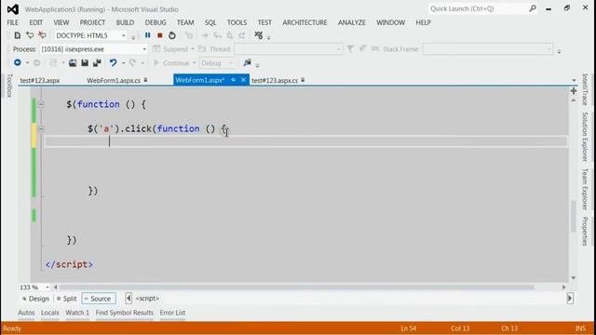The image size is (596, 335).
Task: Stop debugging with the red square icon
Action: tap(160, 35)
